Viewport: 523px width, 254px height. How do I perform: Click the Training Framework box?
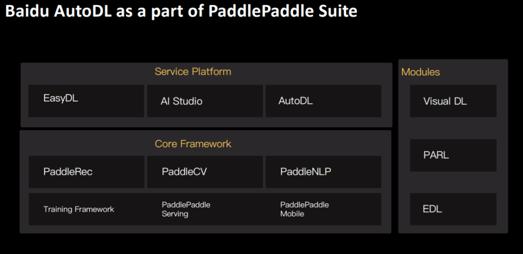click(86, 209)
